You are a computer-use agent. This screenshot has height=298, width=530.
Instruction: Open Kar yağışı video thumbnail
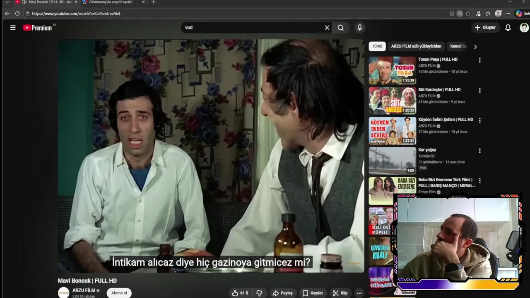point(393,161)
